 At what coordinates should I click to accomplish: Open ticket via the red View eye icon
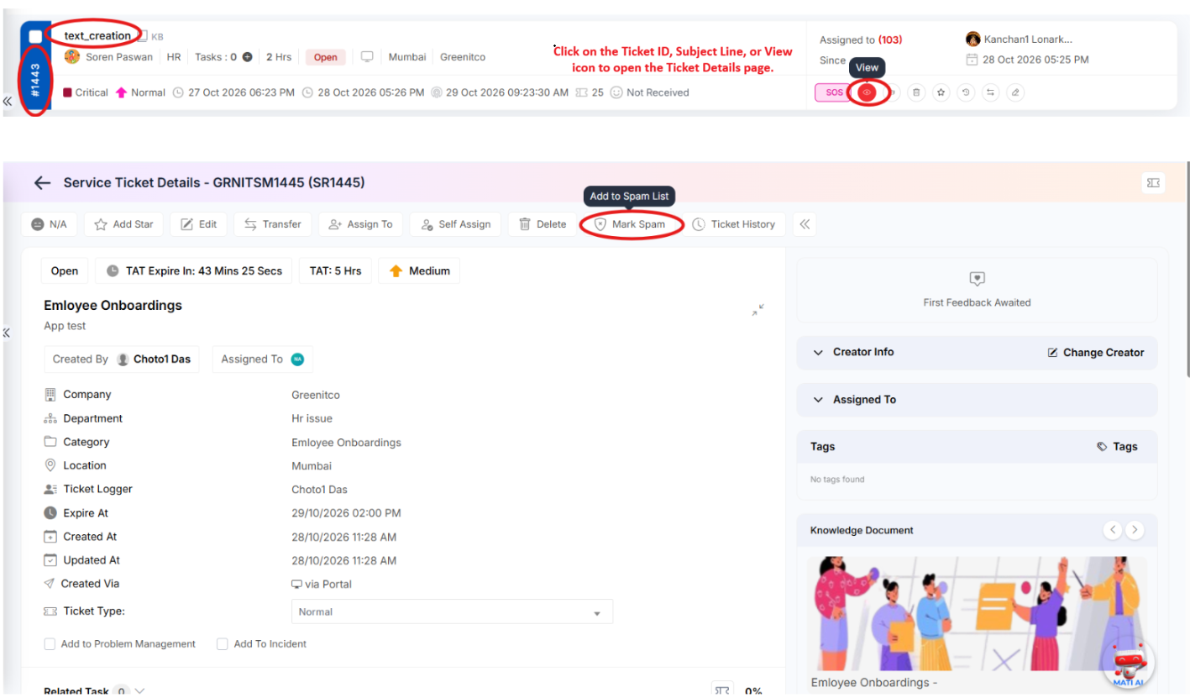[867, 92]
